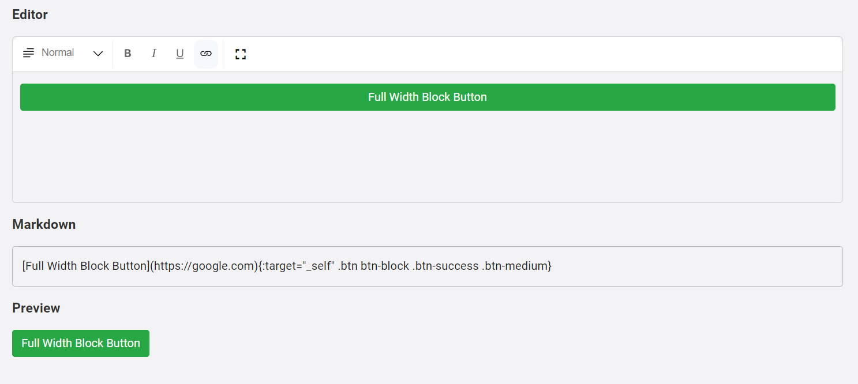Click the fullscreen expand icon
The height and width of the screenshot is (384, 858).
(x=240, y=53)
